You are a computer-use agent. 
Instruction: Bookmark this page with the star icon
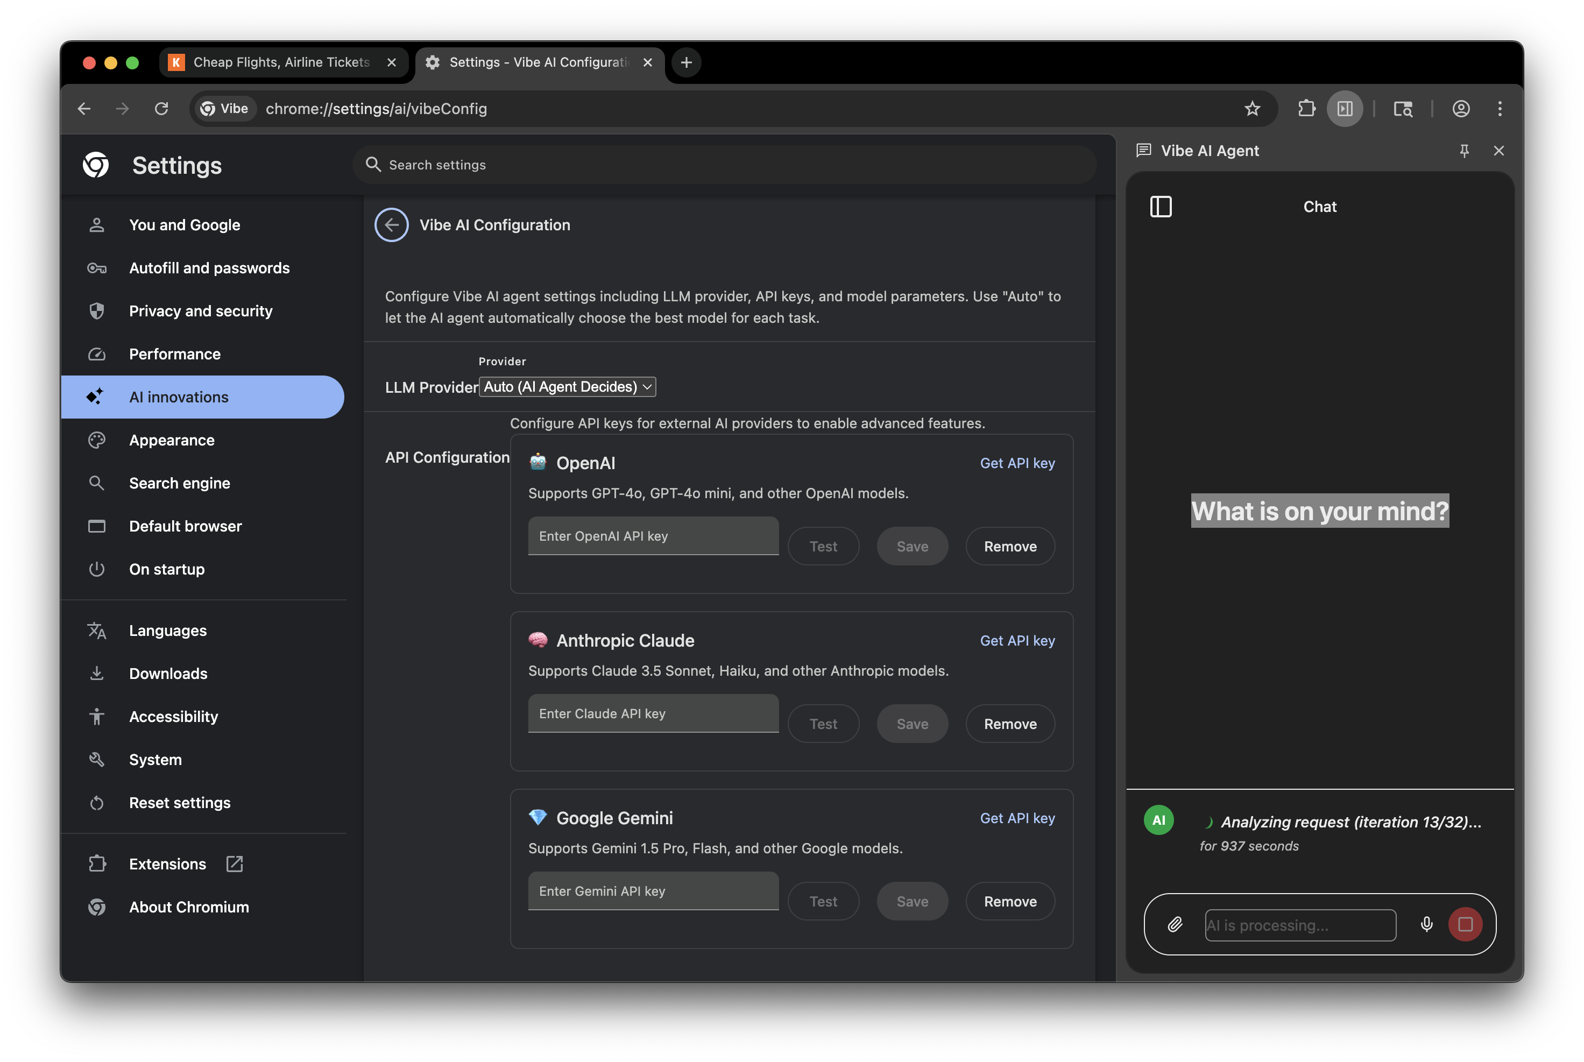tap(1252, 108)
